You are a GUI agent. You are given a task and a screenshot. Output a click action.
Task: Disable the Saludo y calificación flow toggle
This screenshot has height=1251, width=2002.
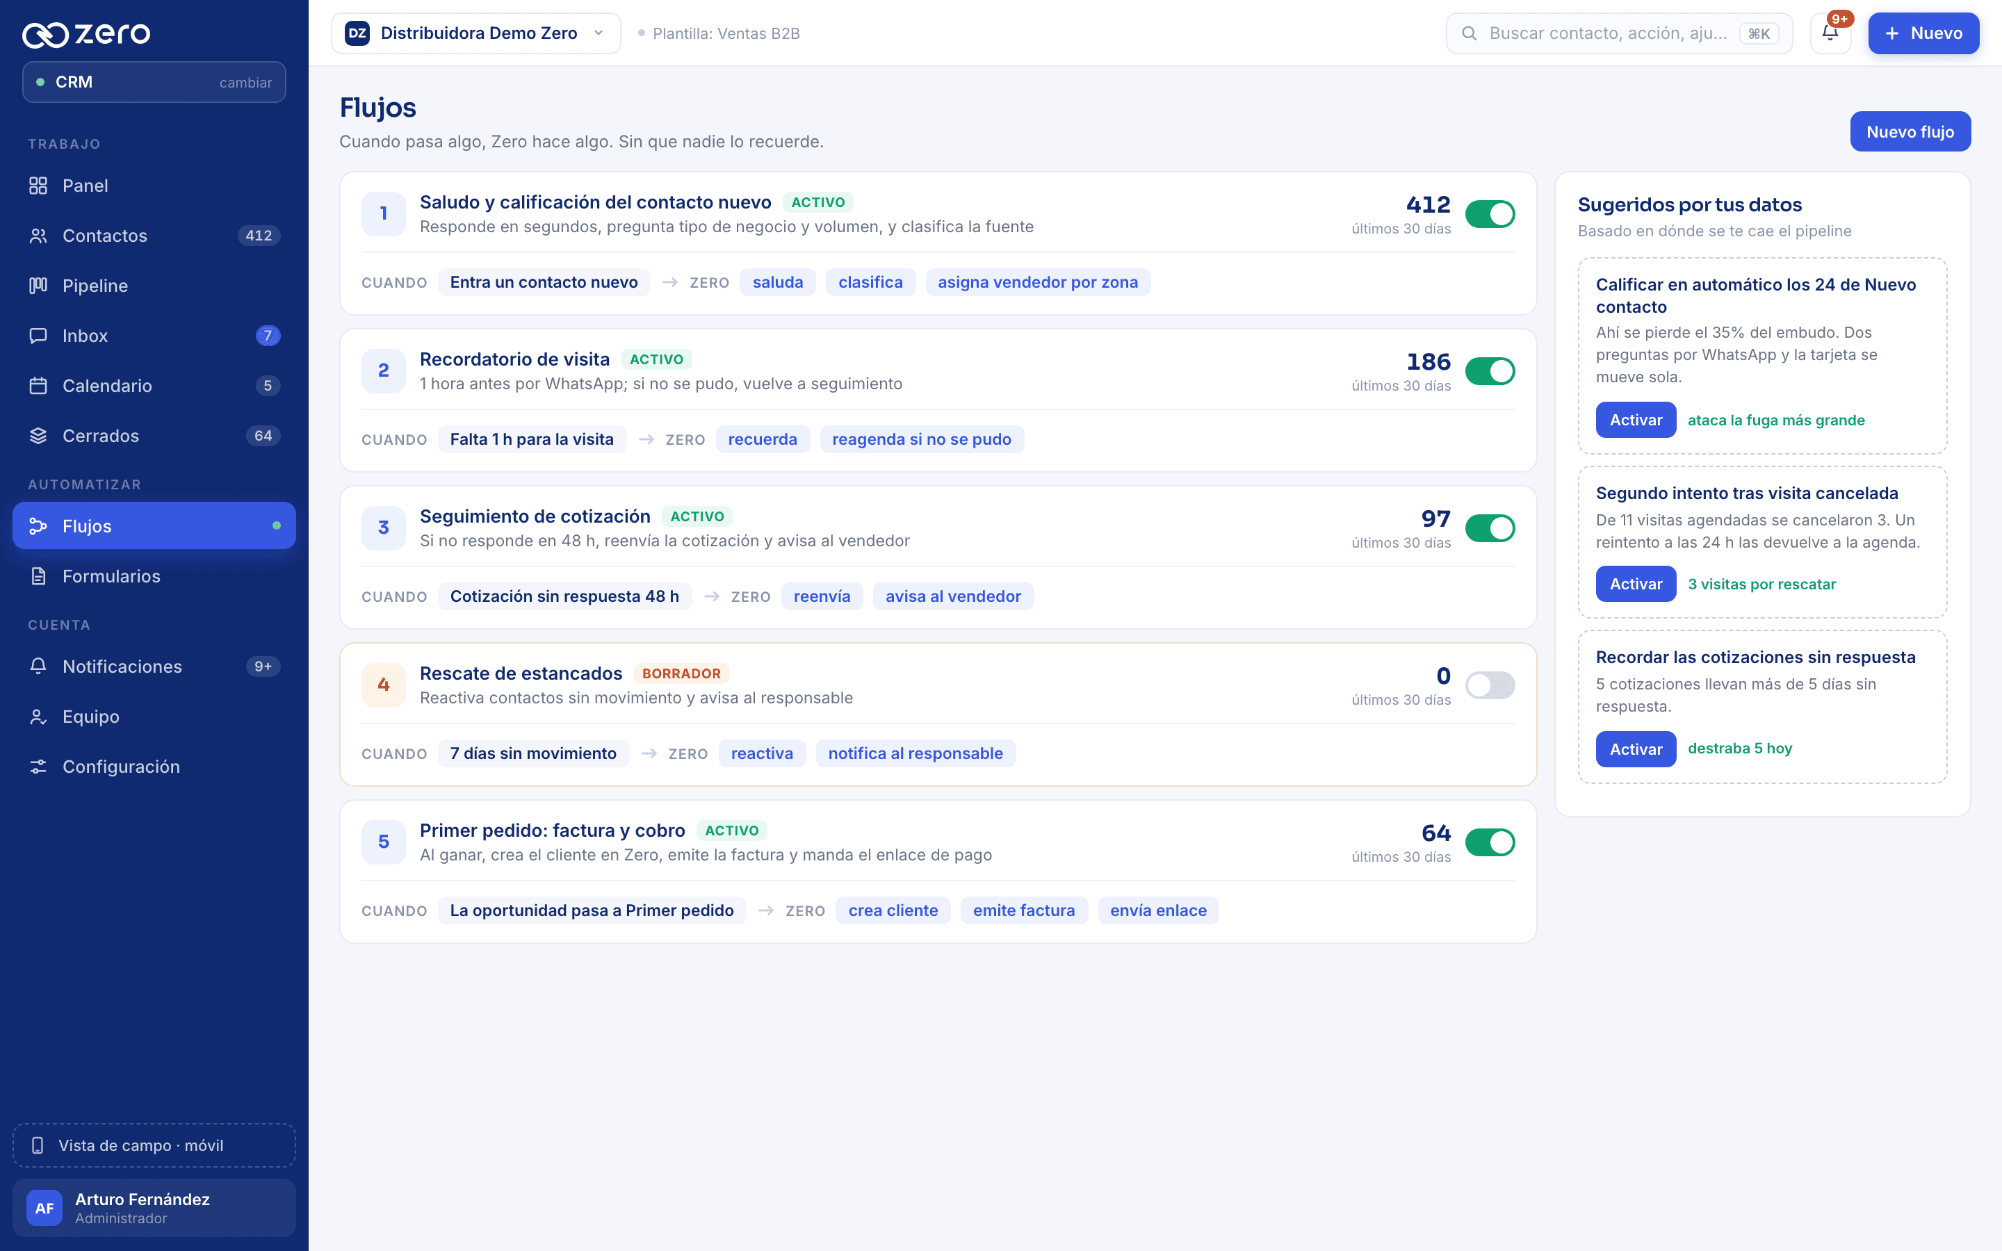[1490, 214]
